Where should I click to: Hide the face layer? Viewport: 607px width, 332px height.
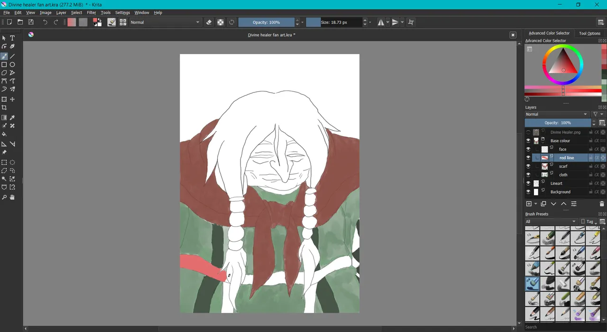pos(528,149)
